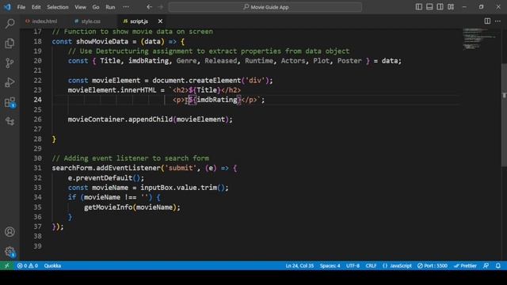
Task: Go forward with the right arrow
Action: point(161,7)
